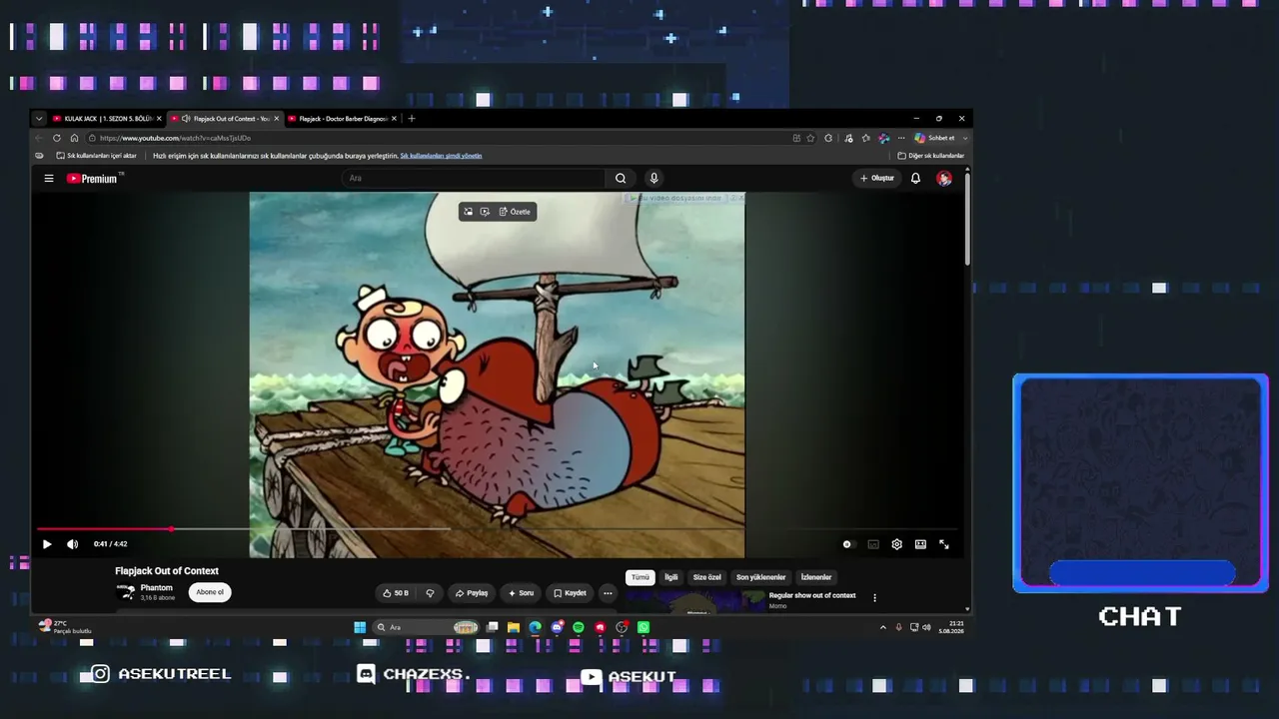Focus the YouTube search field
Screen dimensions: 1279x719
coord(473,179)
